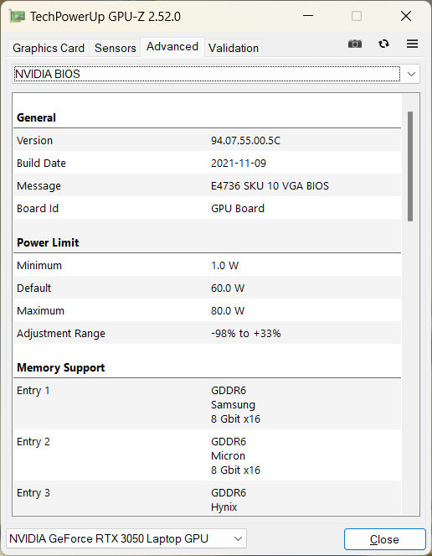
Task: Click the Board Id value GPU Board
Action: pyautogui.click(x=238, y=209)
